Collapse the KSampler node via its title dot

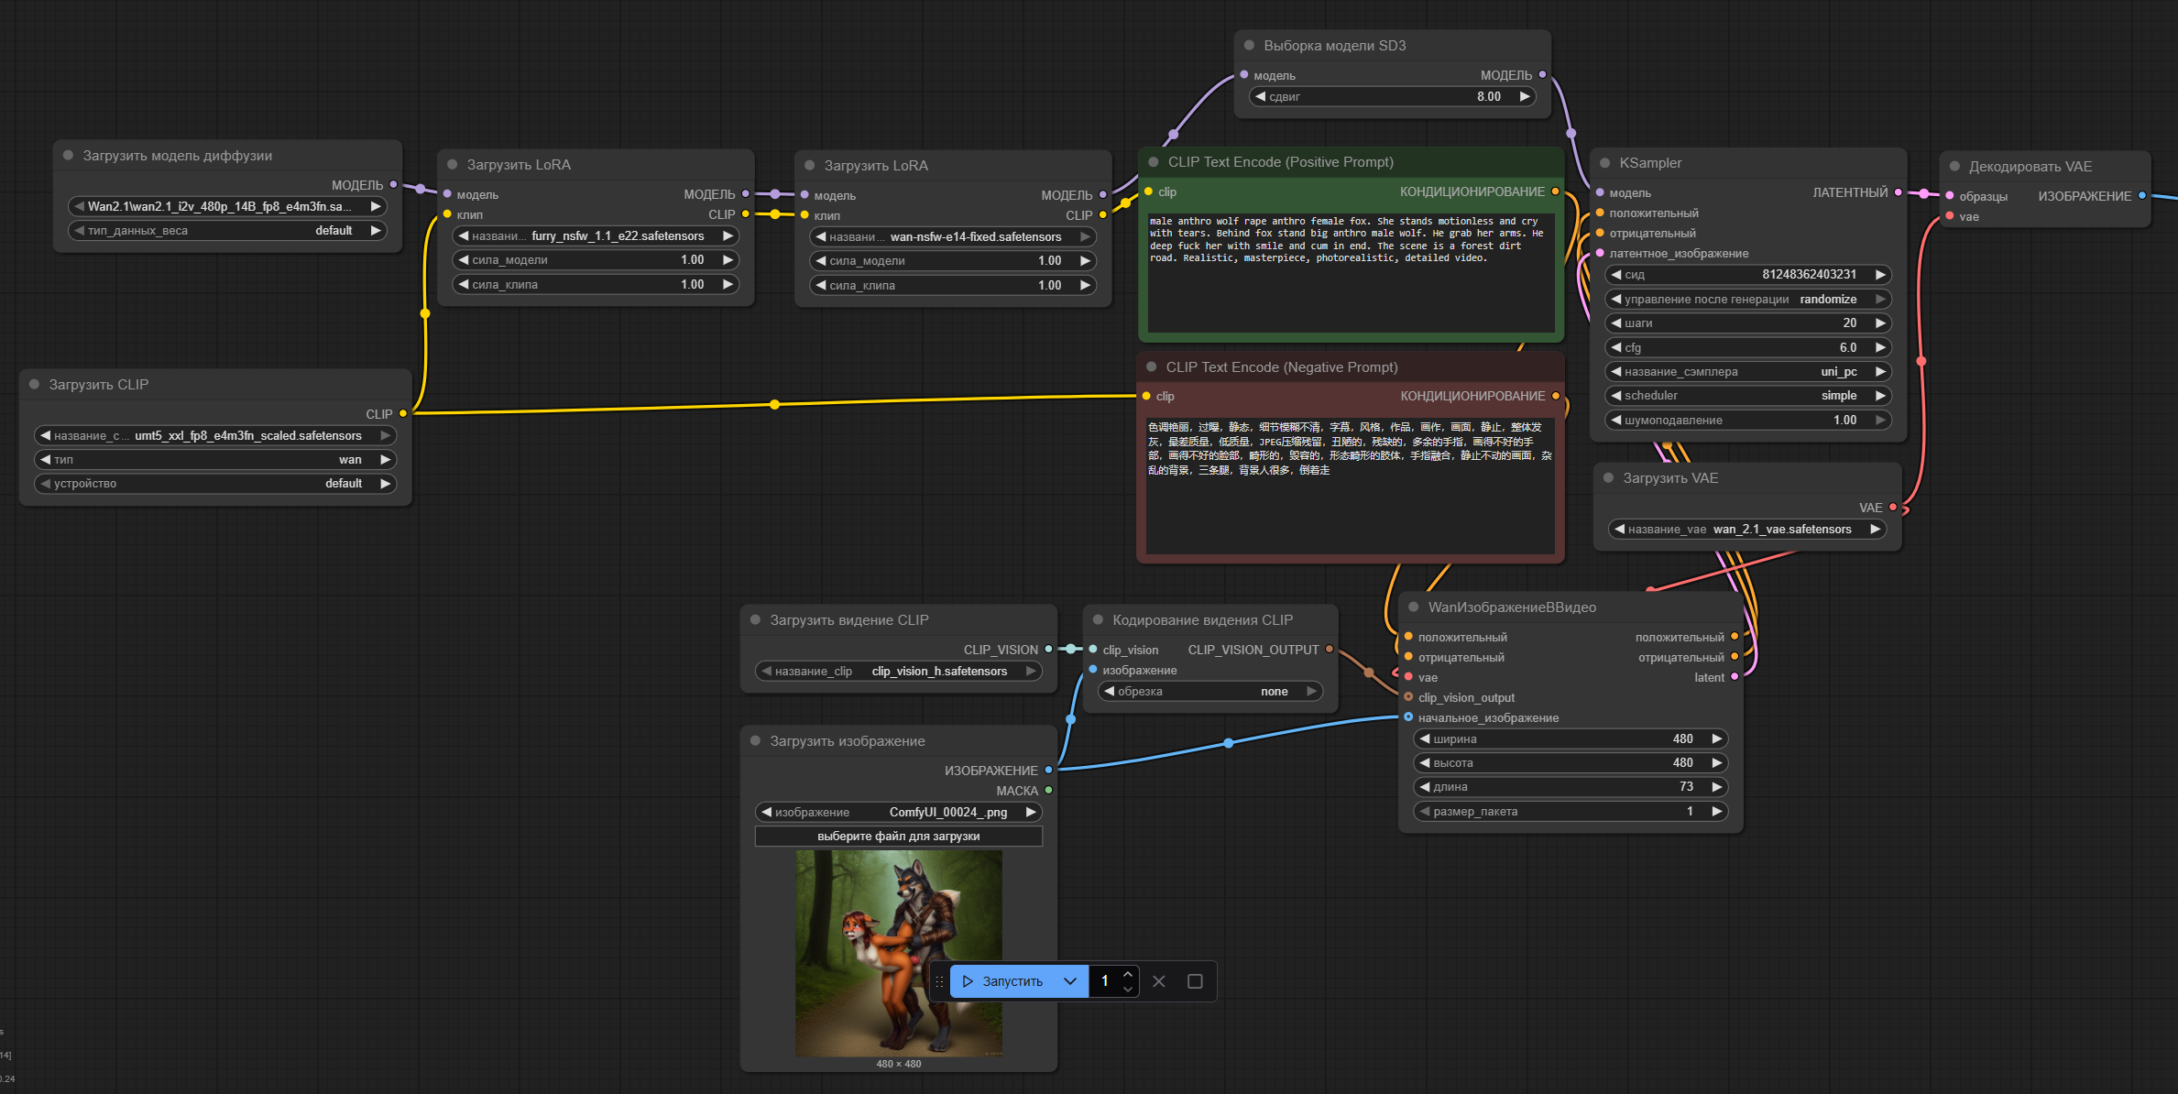(x=1605, y=163)
